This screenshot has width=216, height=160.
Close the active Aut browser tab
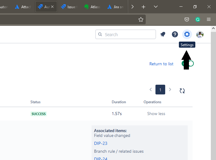point(52,7)
